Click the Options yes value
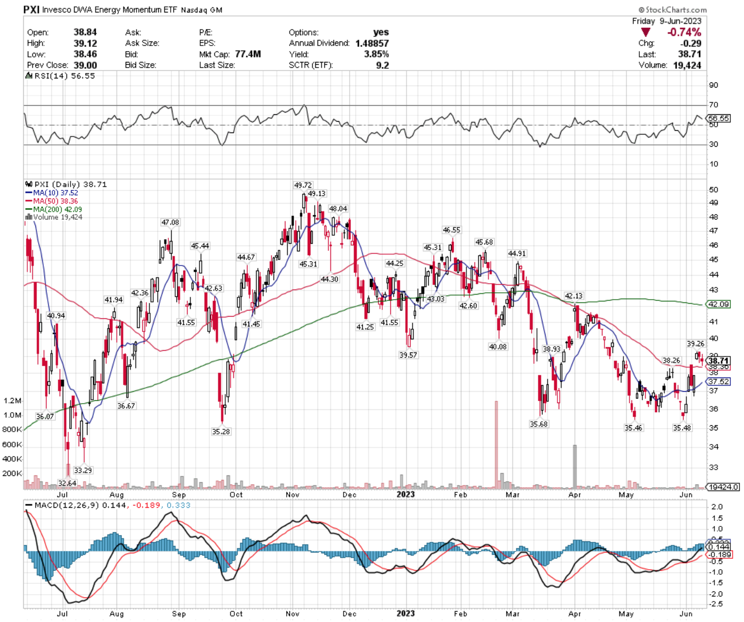Screen dimensions: 744x622 coord(381,32)
